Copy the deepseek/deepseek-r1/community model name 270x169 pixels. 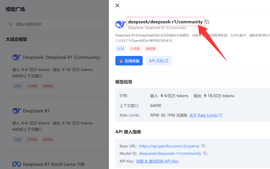[x=207, y=22]
